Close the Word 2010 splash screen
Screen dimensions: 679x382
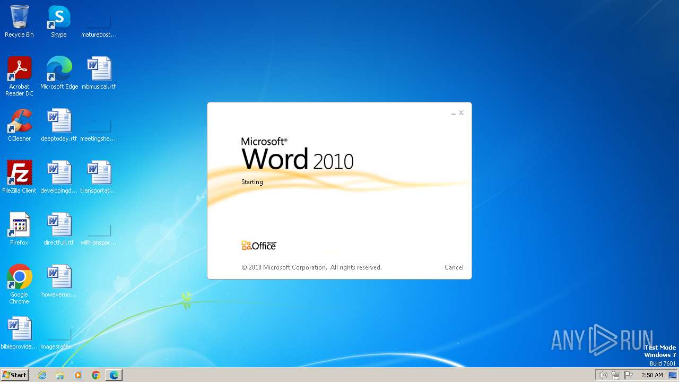461,112
